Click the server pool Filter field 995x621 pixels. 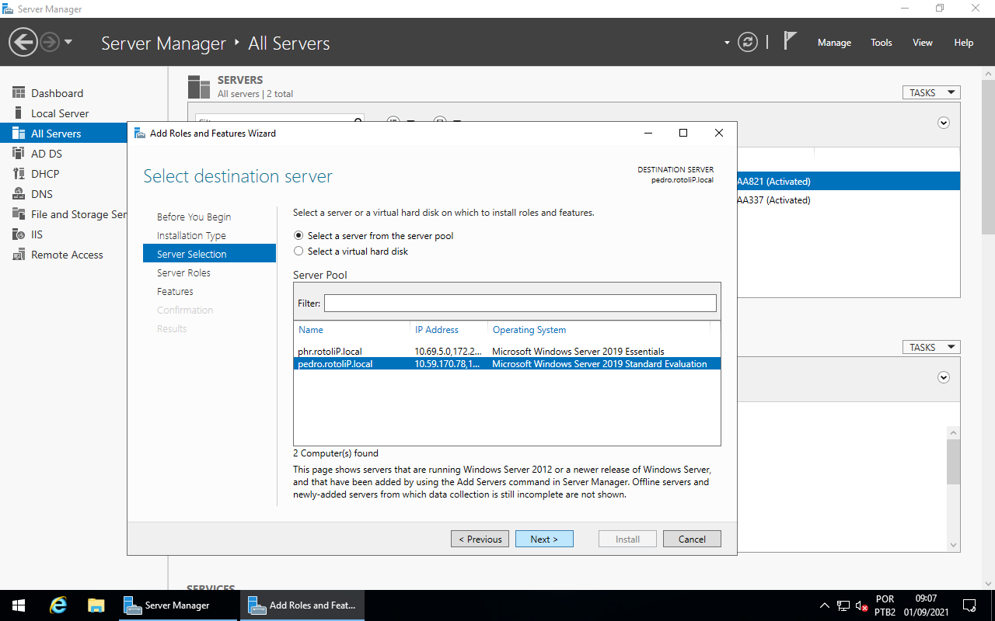[519, 303]
